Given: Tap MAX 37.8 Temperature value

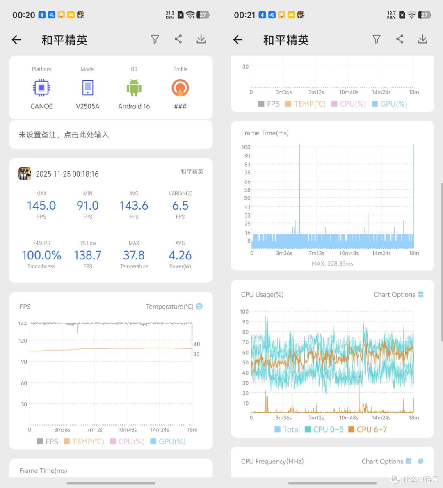Looking at the screenshot, I should click(134, 255).
